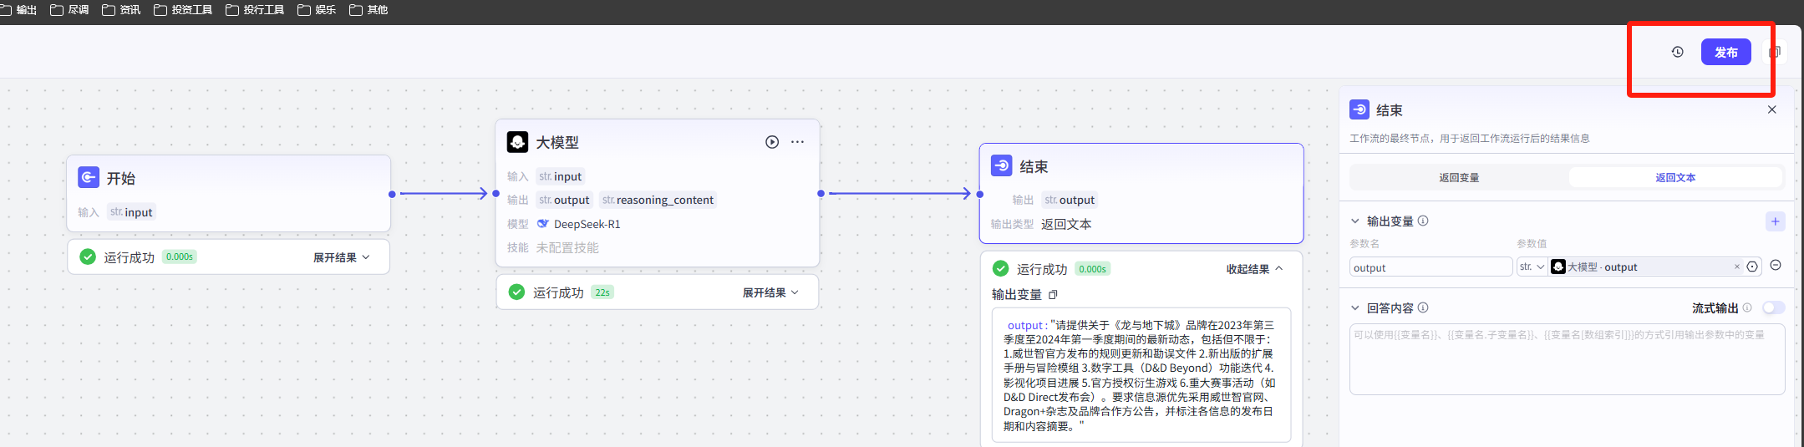Open version history clock icon
The image size is (1804, 447).
[x=1677, y=52]
